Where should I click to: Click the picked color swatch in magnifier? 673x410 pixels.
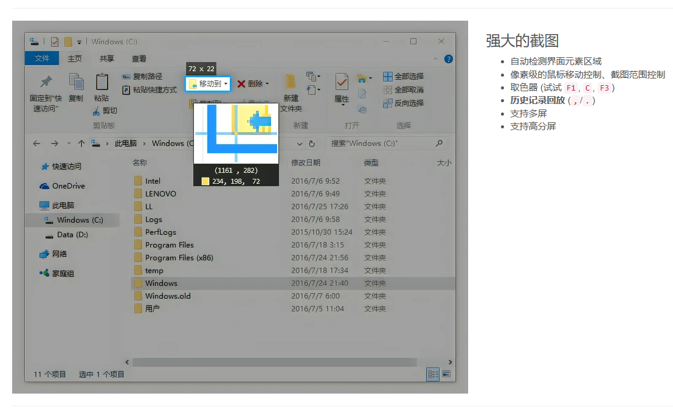click(x=205, y=181)
